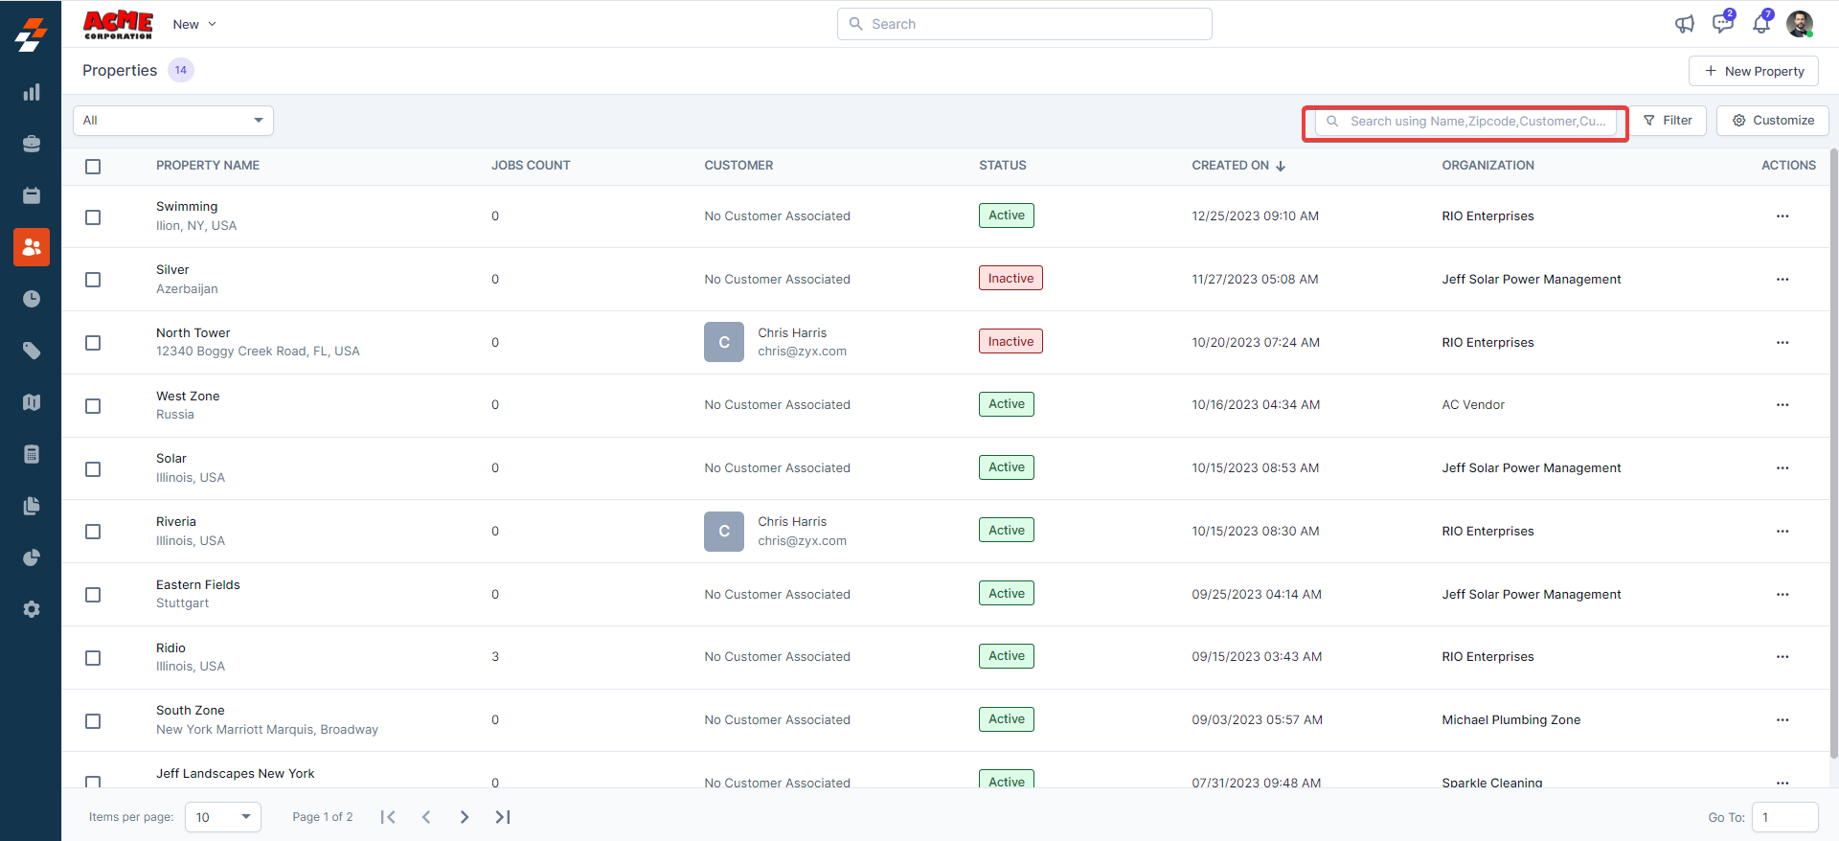
Task: Toggle the select-all checkbox in header
Action: point(93,167)
